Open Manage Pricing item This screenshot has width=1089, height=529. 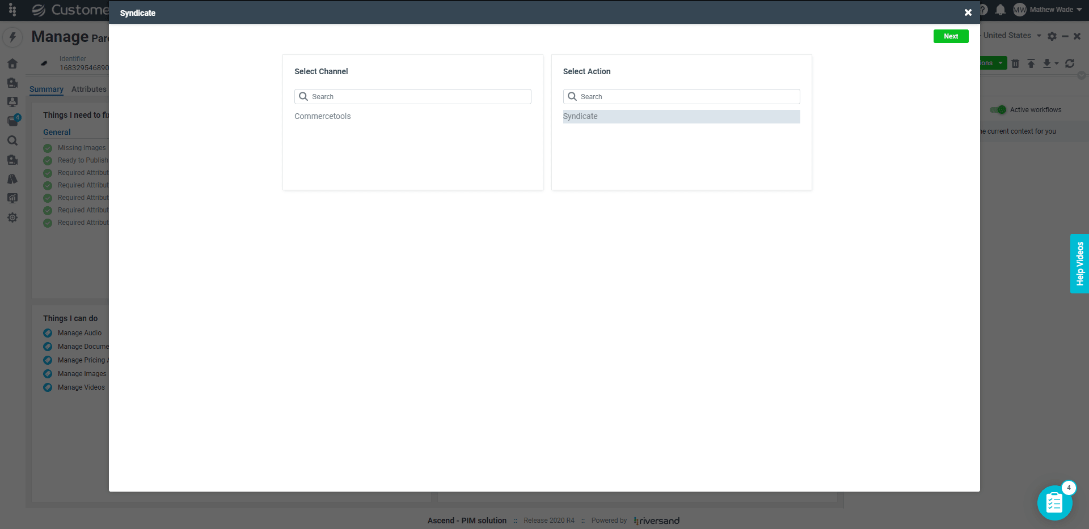coord(83,360)
